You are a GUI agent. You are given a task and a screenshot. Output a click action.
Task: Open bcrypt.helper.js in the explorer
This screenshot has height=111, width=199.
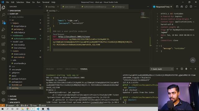[20, 26]
